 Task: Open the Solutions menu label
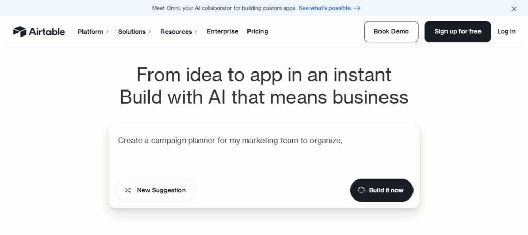point(131,32)
